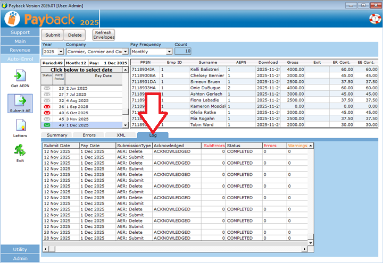
Task: Click the red envelope for 1 Sep 2025
Action: coord(47,106)
